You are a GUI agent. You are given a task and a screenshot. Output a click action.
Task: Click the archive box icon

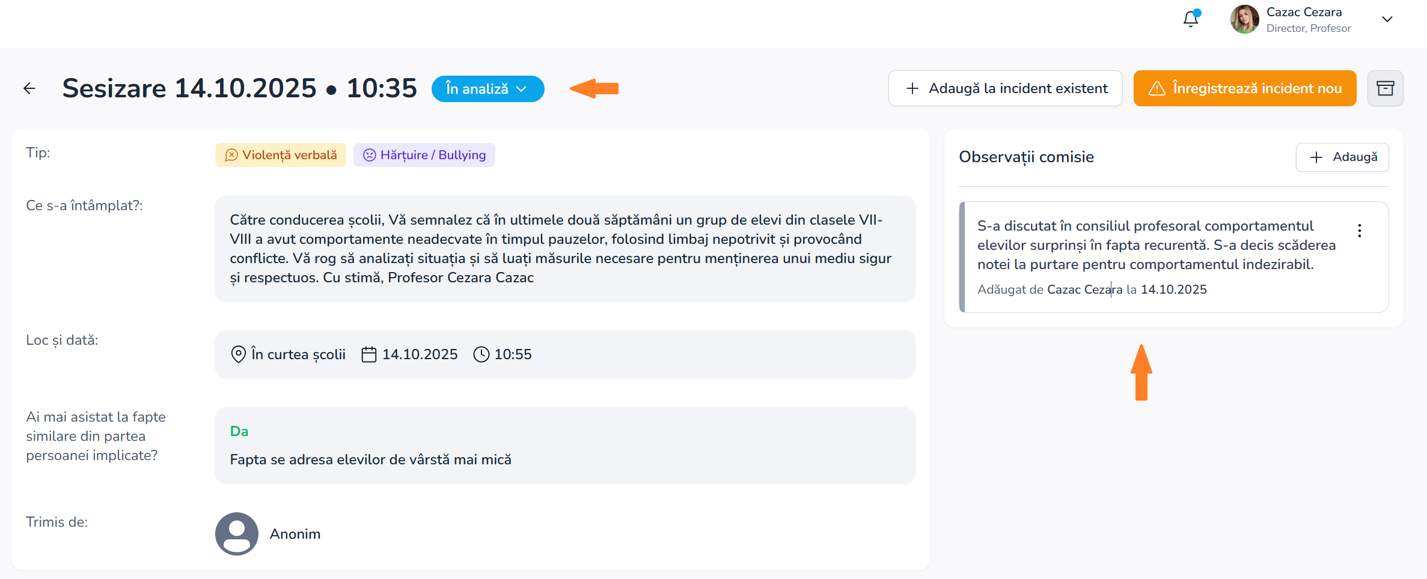(1385, 88)
